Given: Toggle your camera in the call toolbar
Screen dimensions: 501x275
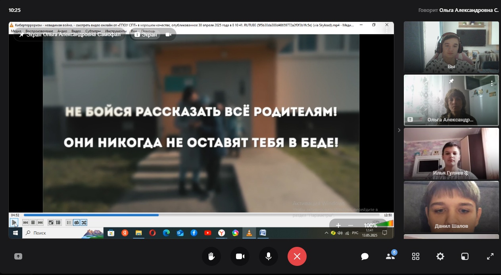Looking at the screenshot, I should coord(240,256).
